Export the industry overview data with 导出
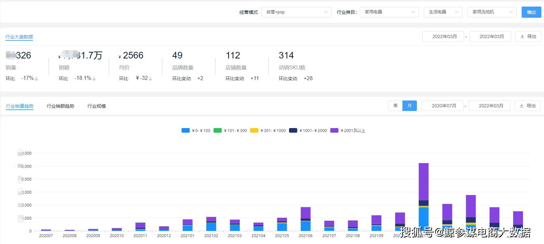The image size is (544, 244). click(x=528, y=36)
